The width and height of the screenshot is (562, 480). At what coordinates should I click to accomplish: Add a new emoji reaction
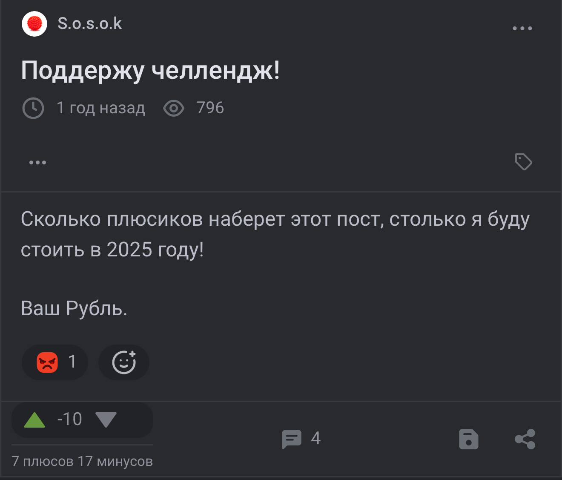click(124, 362)
